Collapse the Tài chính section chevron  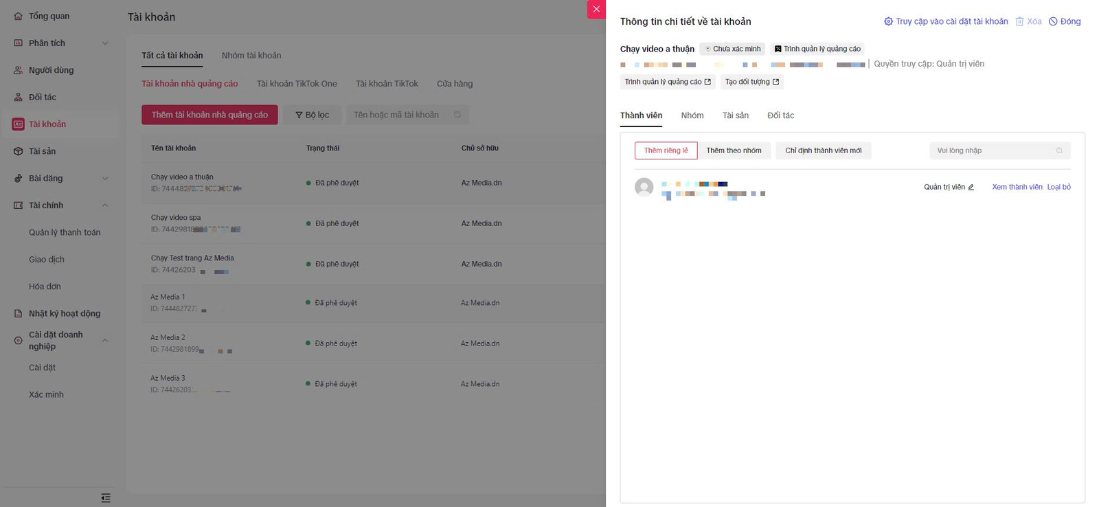[105, 205]
